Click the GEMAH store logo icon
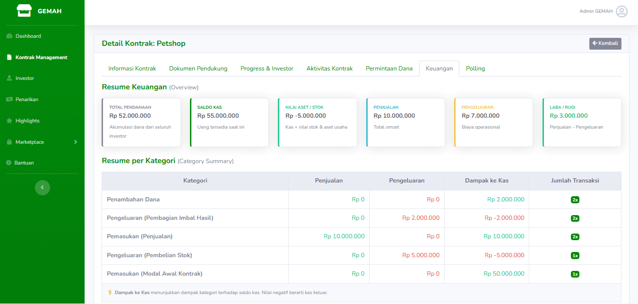This screenshot has height=304, width=638. (x=24, y=11)
